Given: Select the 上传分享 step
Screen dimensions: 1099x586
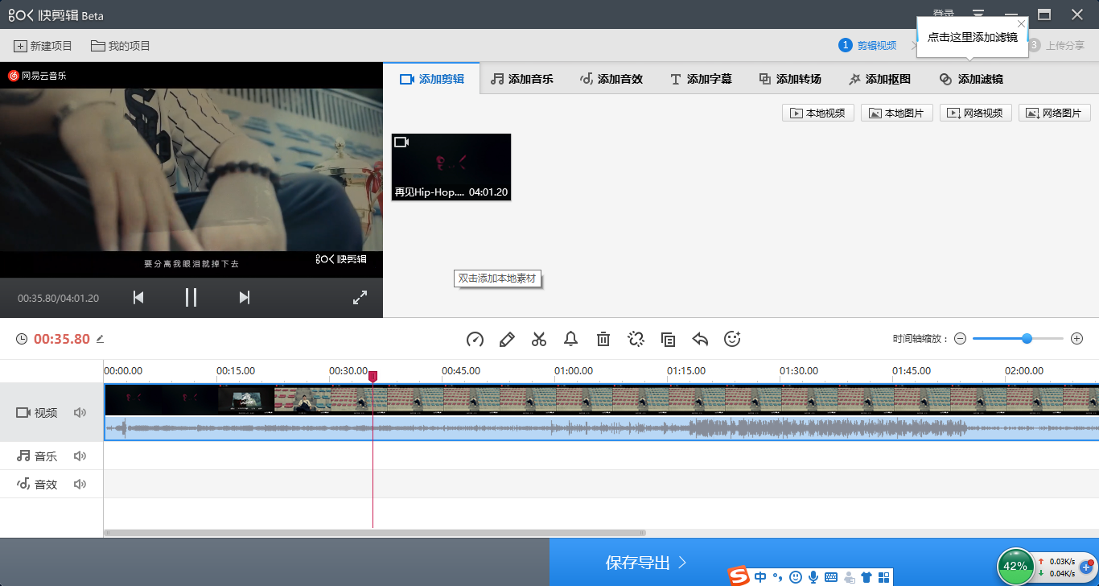Looking at the screenshot, I should 1056,46.
